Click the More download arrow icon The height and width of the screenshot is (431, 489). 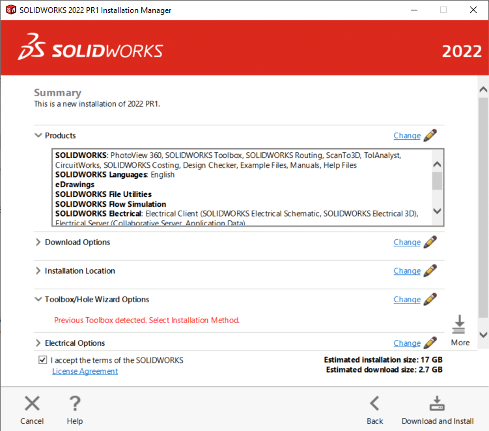tap(460, 325)
